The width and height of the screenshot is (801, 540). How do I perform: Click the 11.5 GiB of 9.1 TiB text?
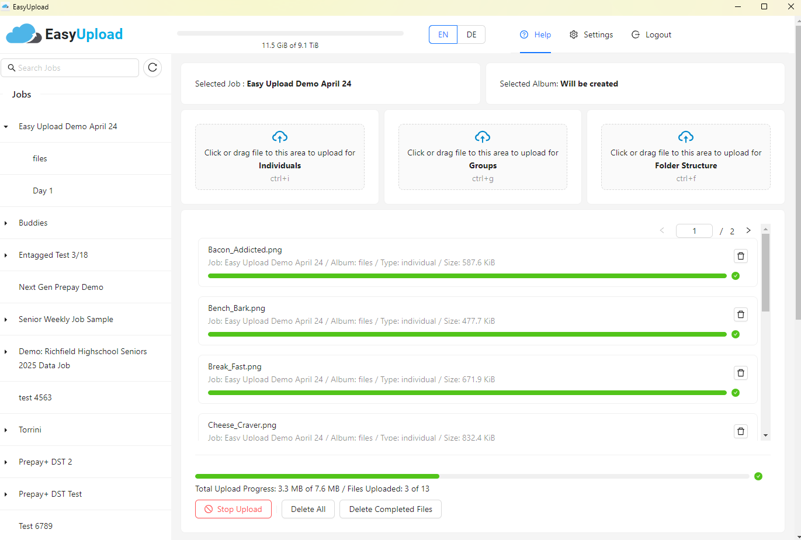click(x=290, y=45)
